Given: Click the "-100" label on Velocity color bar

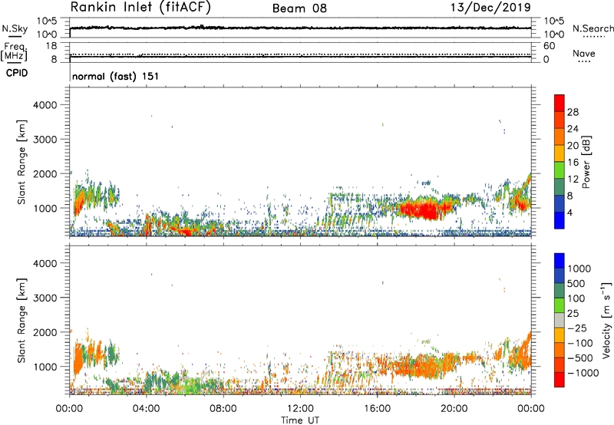Looking at the screenshot, I should pyautogui.click(x=580, y=343).
